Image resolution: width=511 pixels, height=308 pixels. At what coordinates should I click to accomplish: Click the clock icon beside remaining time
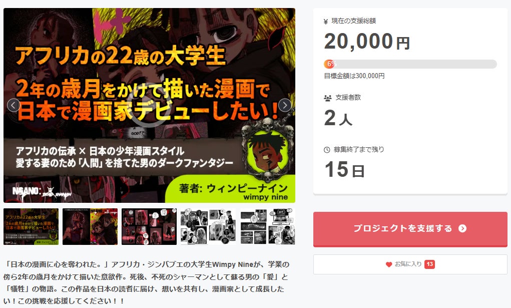point(327,150)
